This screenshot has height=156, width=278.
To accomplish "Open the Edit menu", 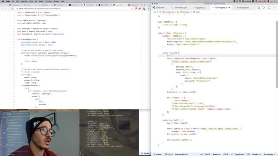I will [17, 1].
